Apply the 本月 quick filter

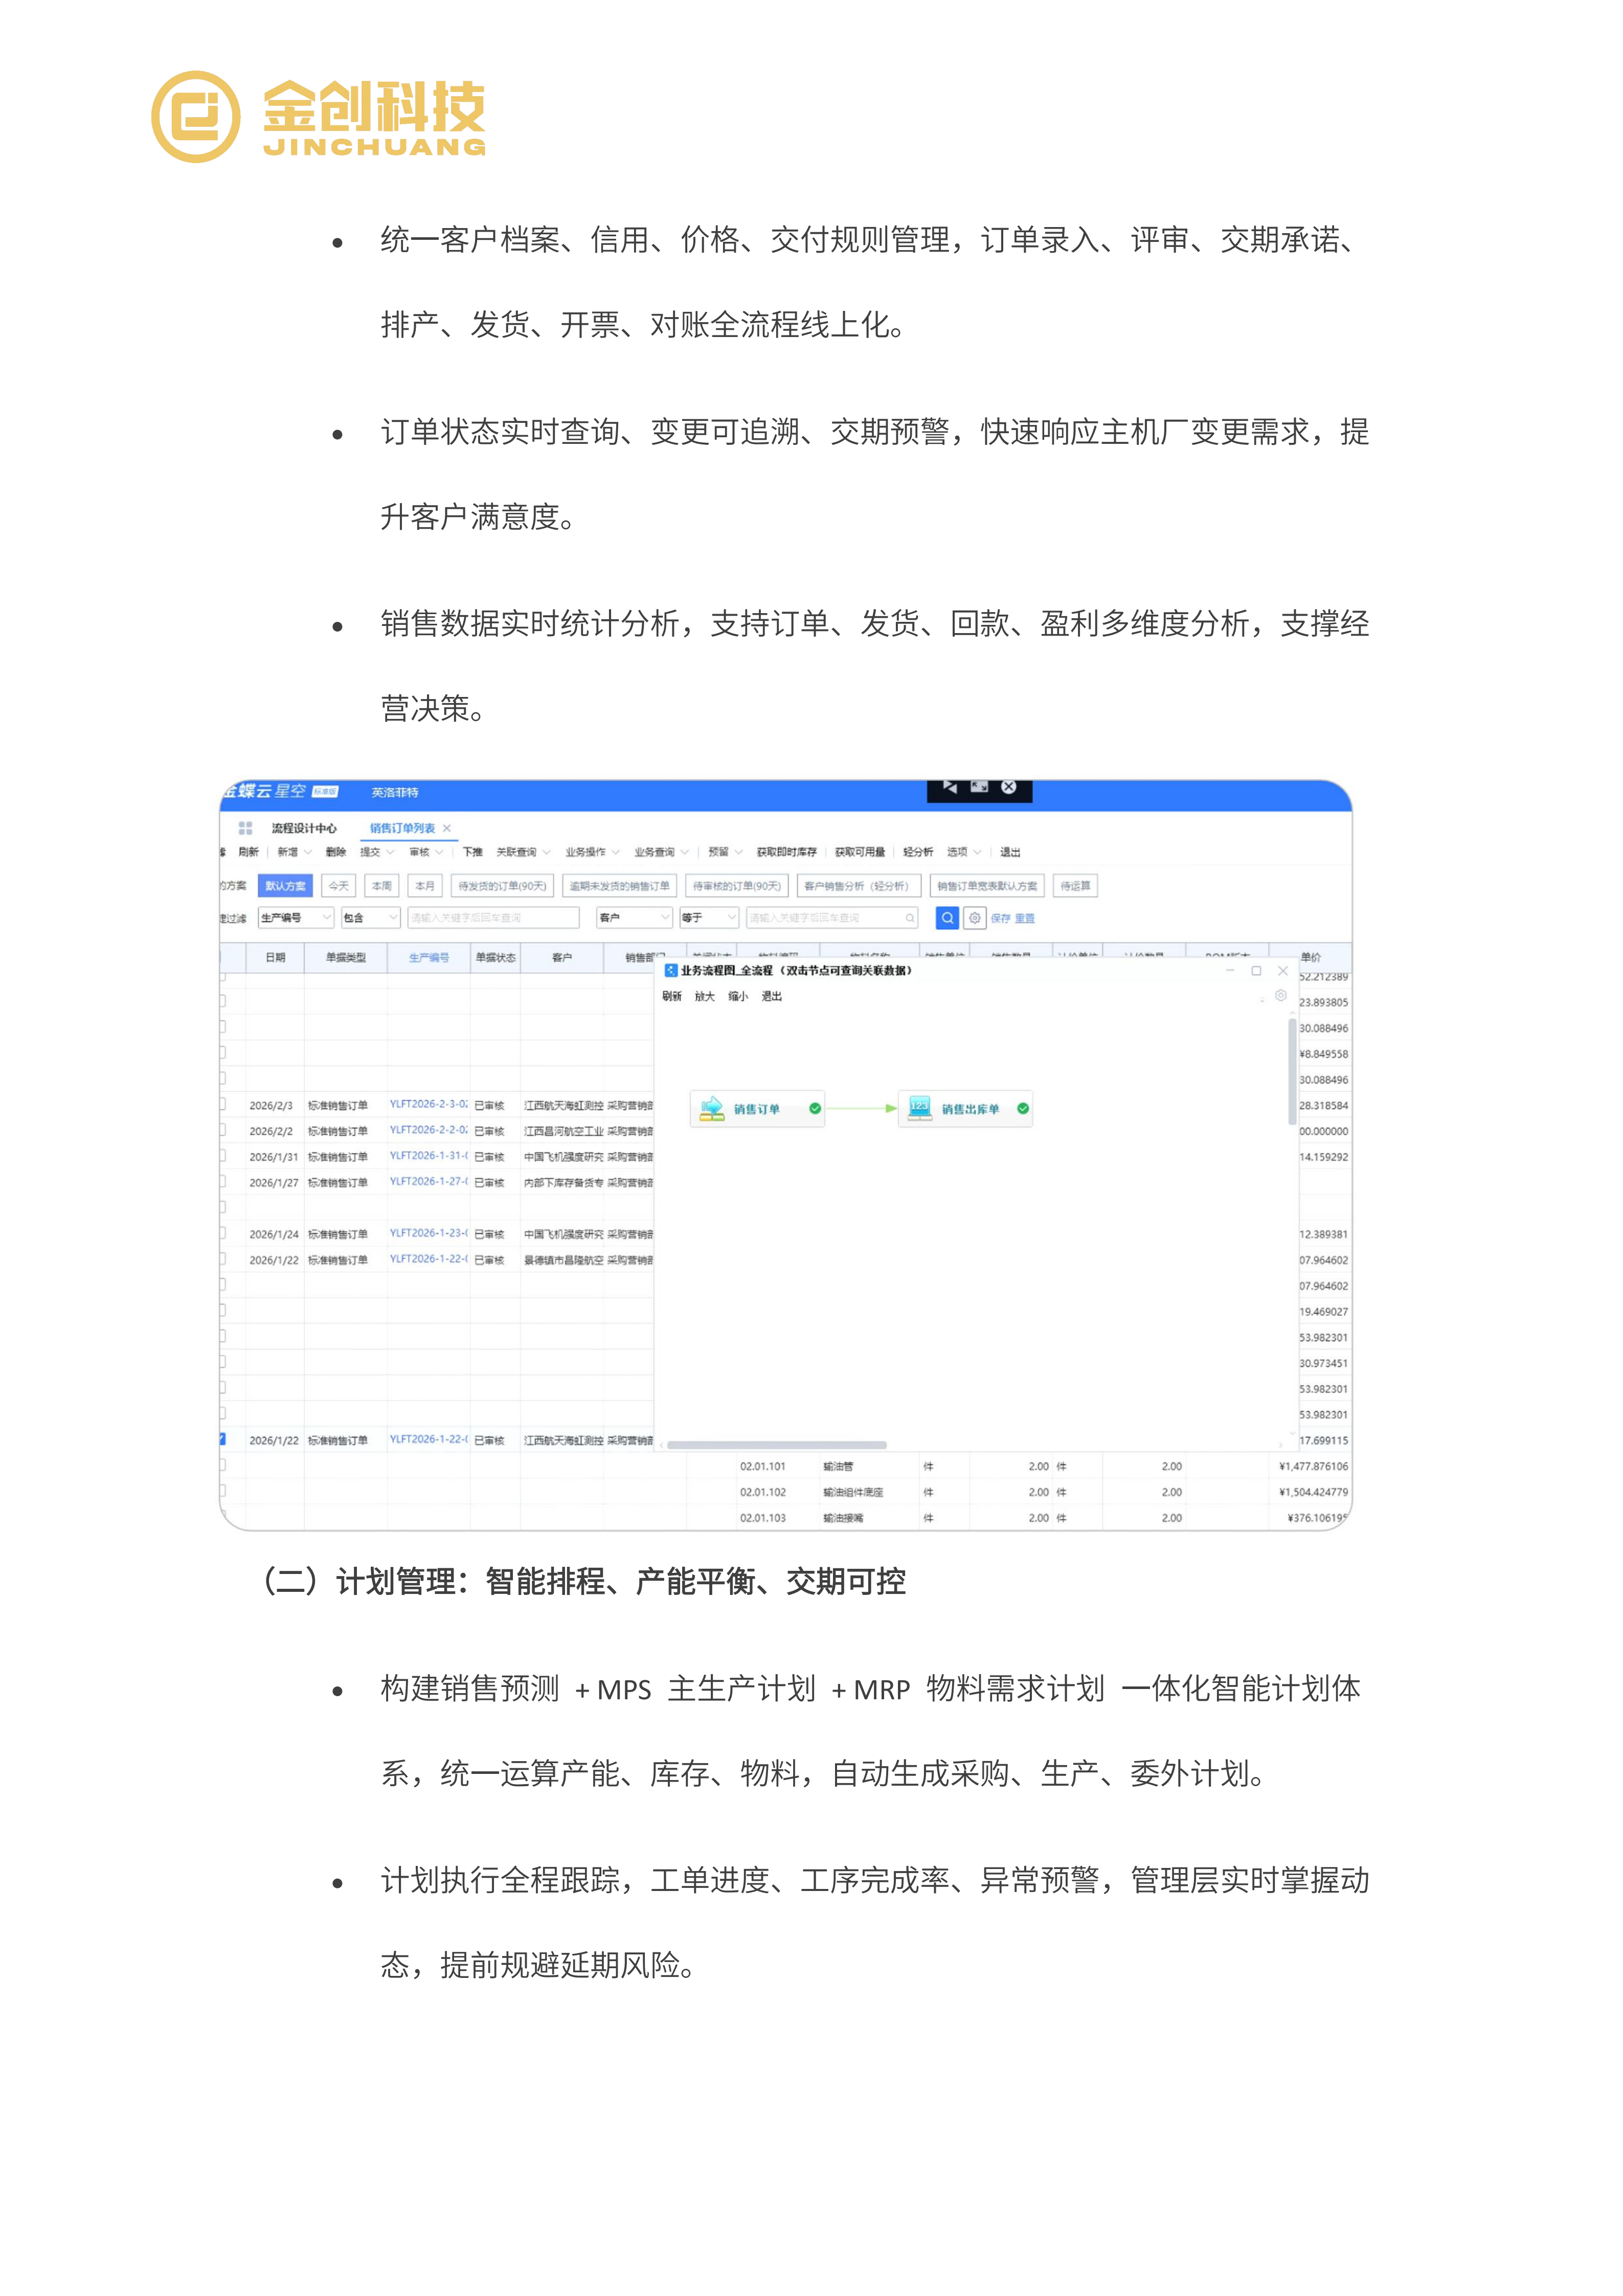point(425,886)
